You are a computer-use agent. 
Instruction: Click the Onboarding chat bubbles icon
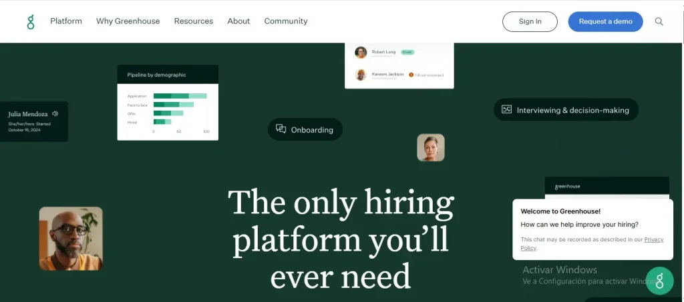[x=281, y=129]
